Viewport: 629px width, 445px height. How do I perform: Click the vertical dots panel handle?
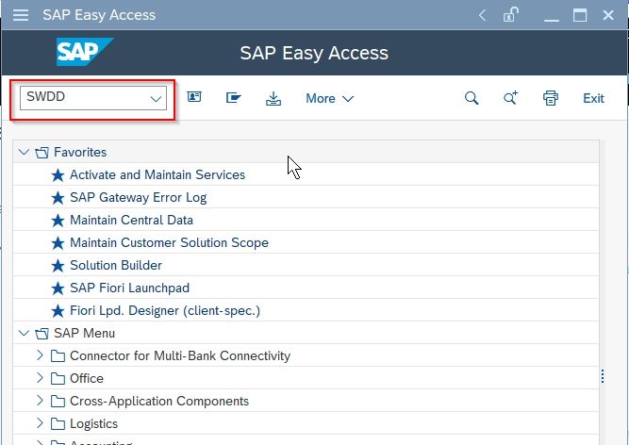point(602,376)
